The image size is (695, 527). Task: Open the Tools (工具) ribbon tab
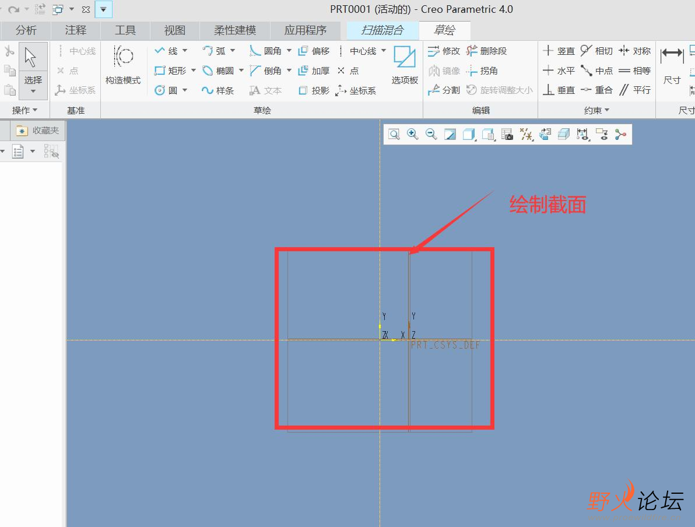pos(125,30)
